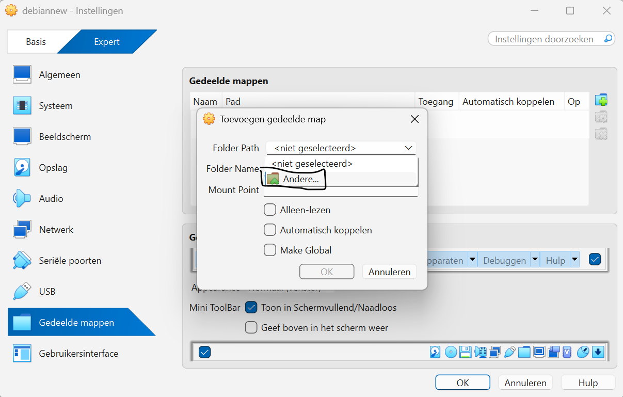This screenshot has height=397, width=623.
Task: Open the Systeem chip icon
Action: 22,106
